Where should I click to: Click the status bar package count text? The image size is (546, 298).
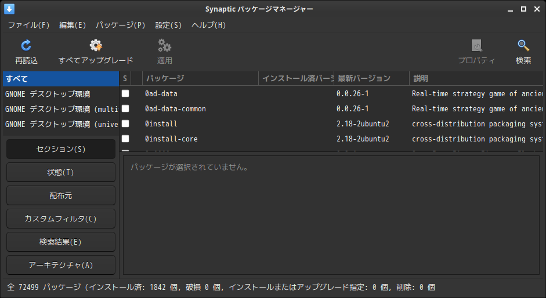(x=221, y=287)
